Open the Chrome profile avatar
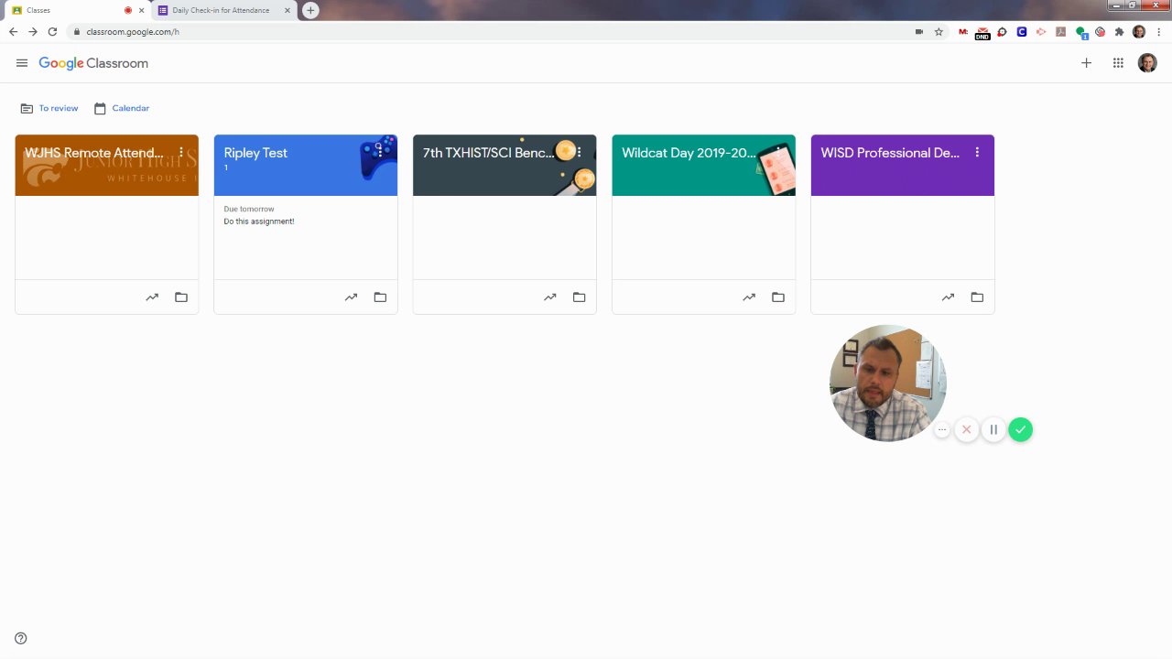1172x659 pixels. click(x=1139, y=31)
